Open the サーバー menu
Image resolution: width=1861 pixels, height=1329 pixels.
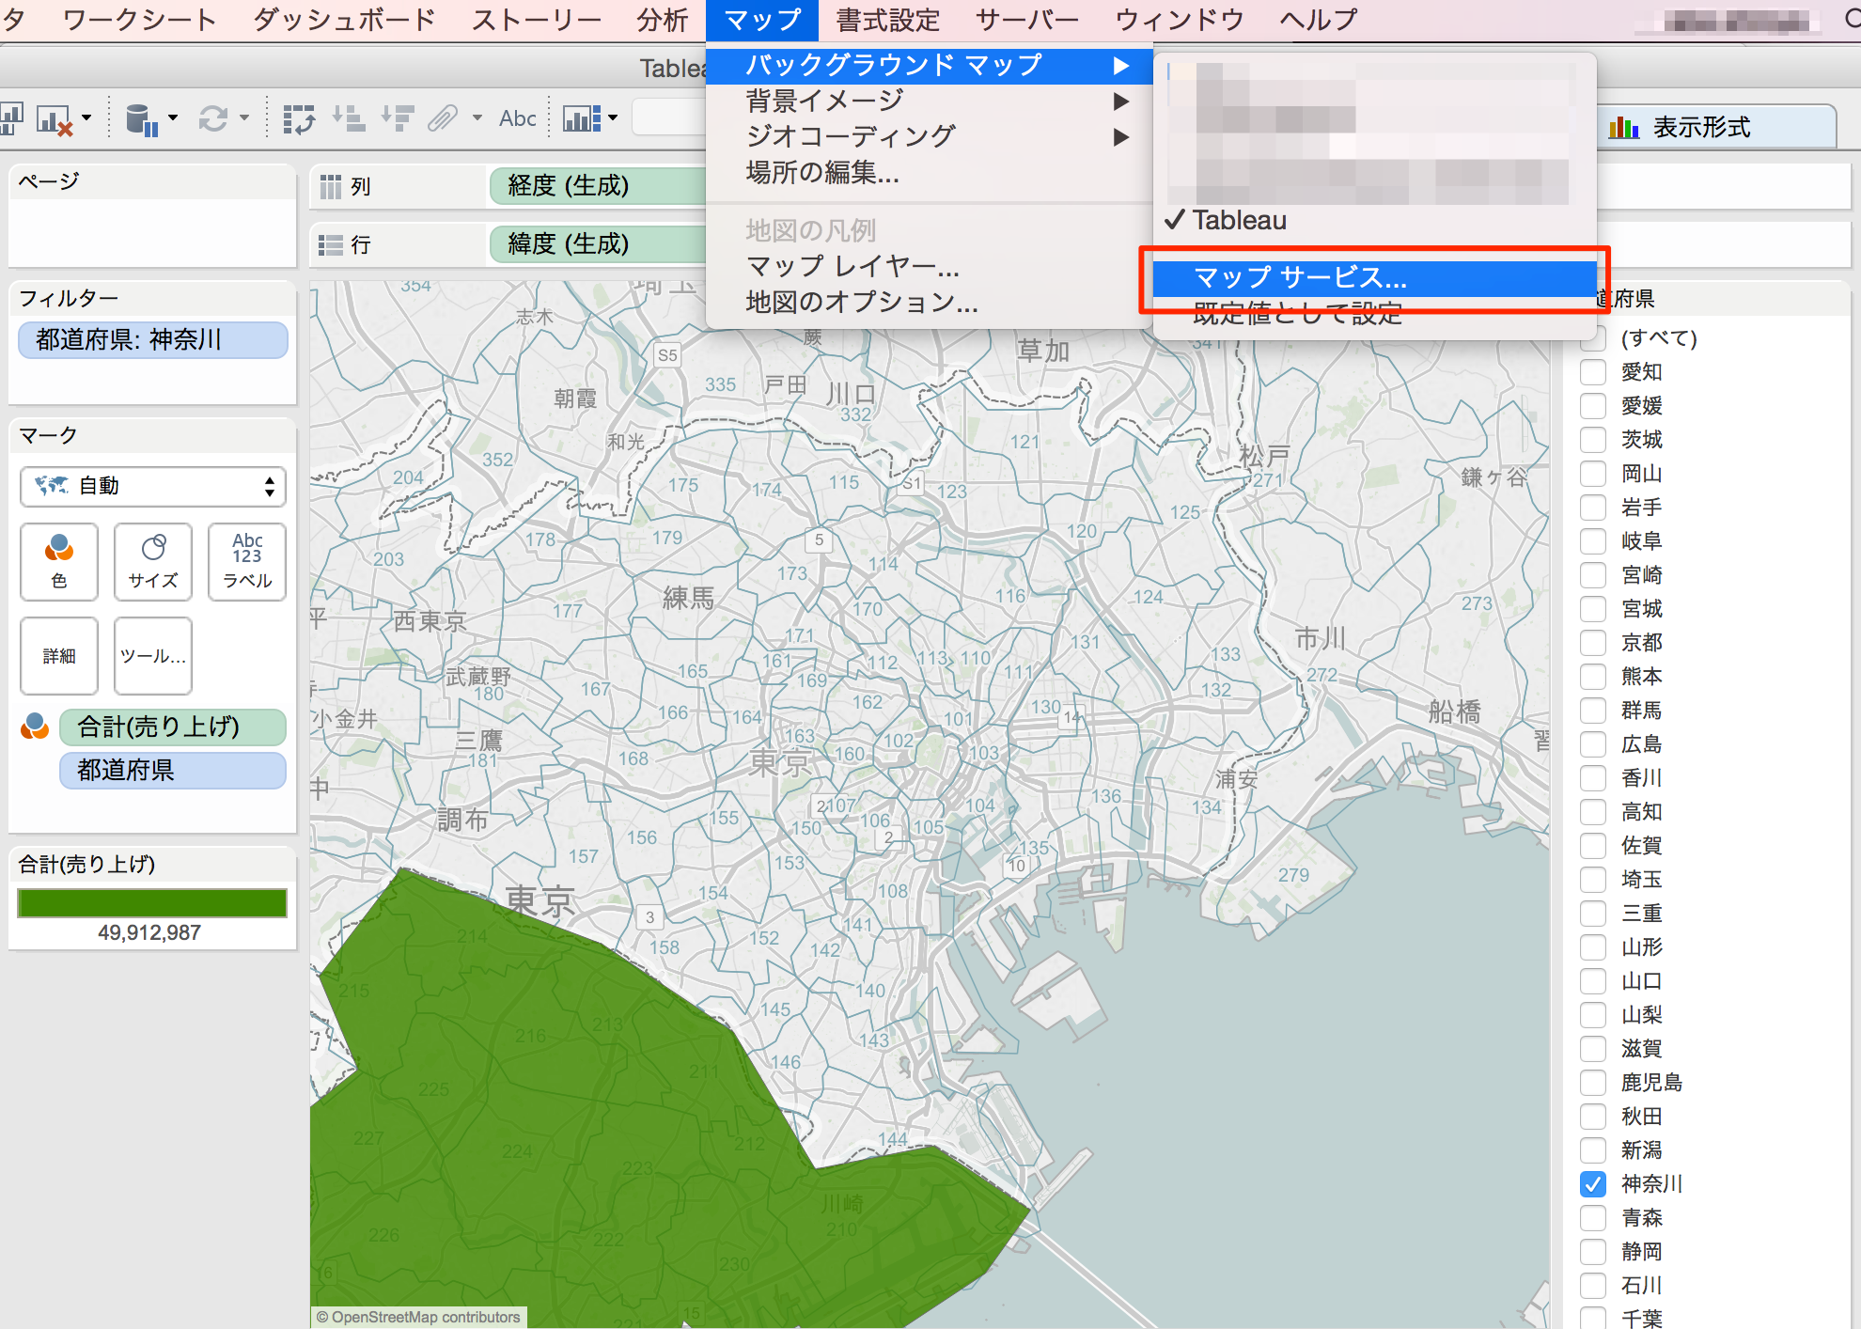(x=1024, y=19)
